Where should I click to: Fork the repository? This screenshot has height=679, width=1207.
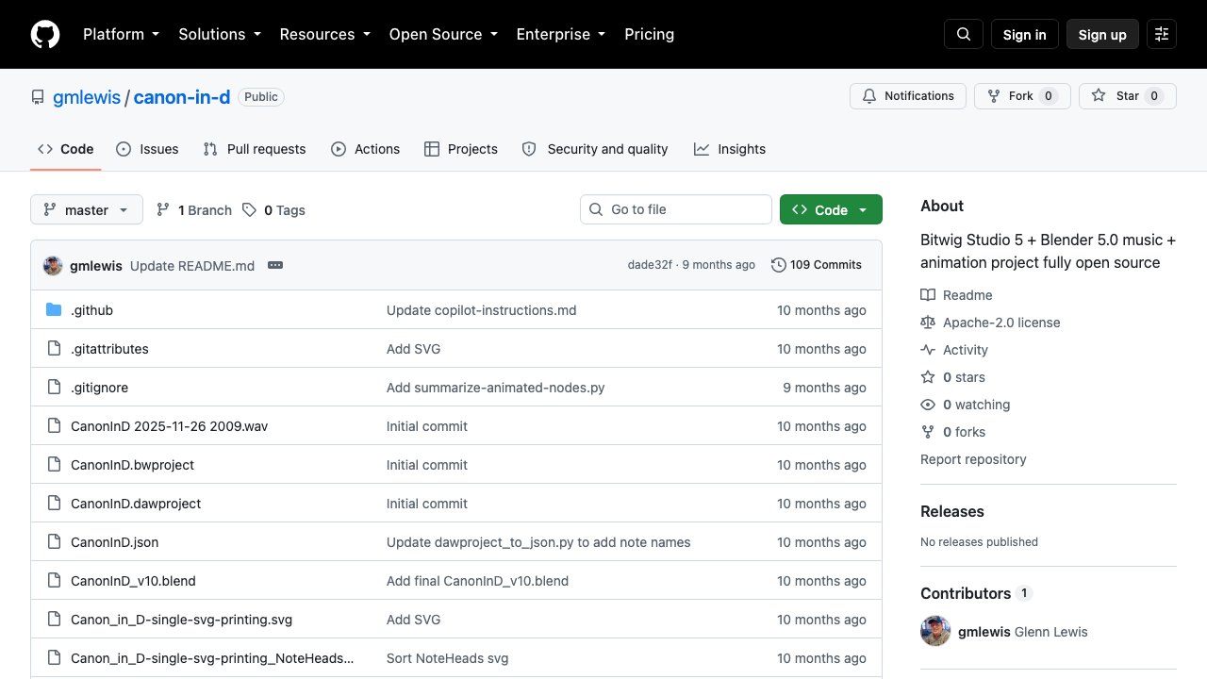(x=1022, y=96)
